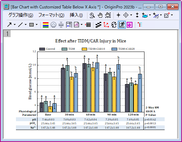Image resolution: width=182 pixels, height=142 pixels.
Task: Click the TIDM legend color swatch
Action: point(64,49)
